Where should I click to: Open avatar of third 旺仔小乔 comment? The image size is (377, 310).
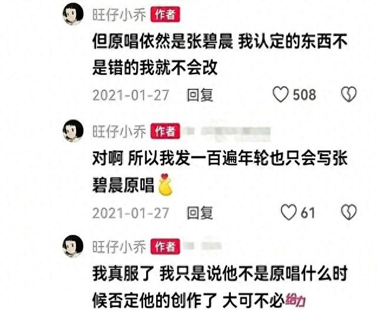(73, 246)
